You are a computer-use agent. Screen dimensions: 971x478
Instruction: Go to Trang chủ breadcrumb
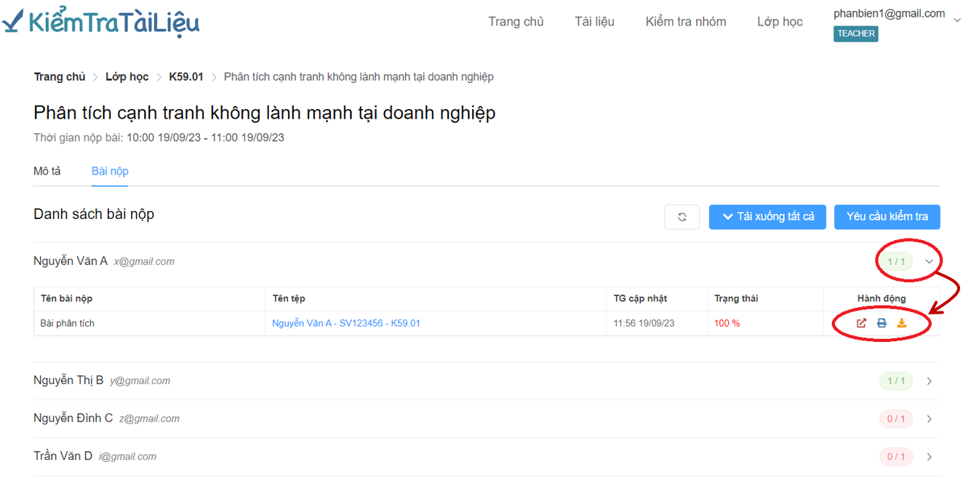pyautogui.click(x=60, y=76)
